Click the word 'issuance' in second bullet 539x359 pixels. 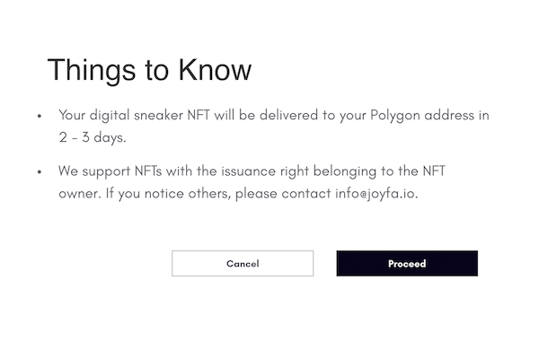[248, 171]
